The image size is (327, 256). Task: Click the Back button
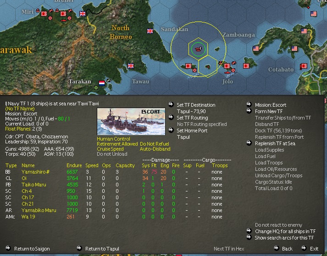[x=287, y=249]
